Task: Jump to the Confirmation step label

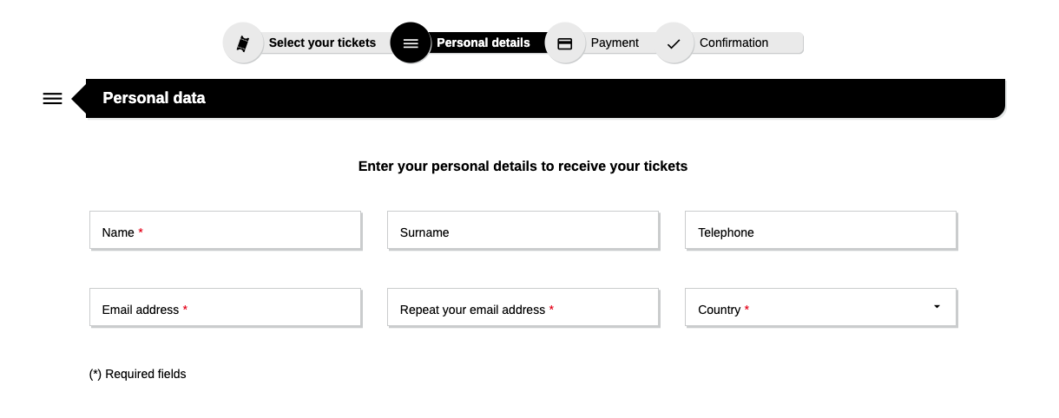Action: pos(733,42)
